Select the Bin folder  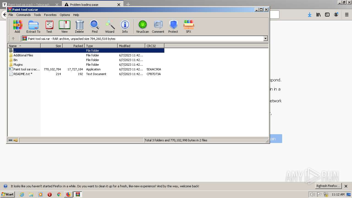coord(86,60)
